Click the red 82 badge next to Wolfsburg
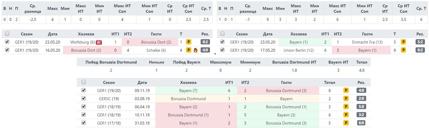Image resolution: width=429 pixels, height=128 pixels. (x=99, y=42)
